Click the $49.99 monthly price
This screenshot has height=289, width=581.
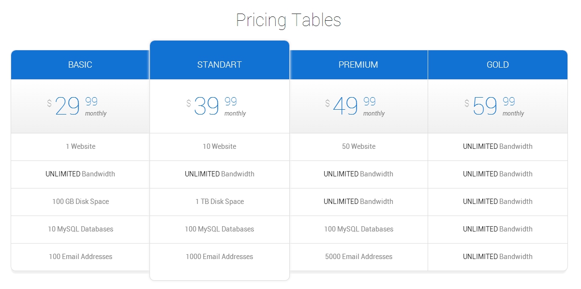coord(355,106)
